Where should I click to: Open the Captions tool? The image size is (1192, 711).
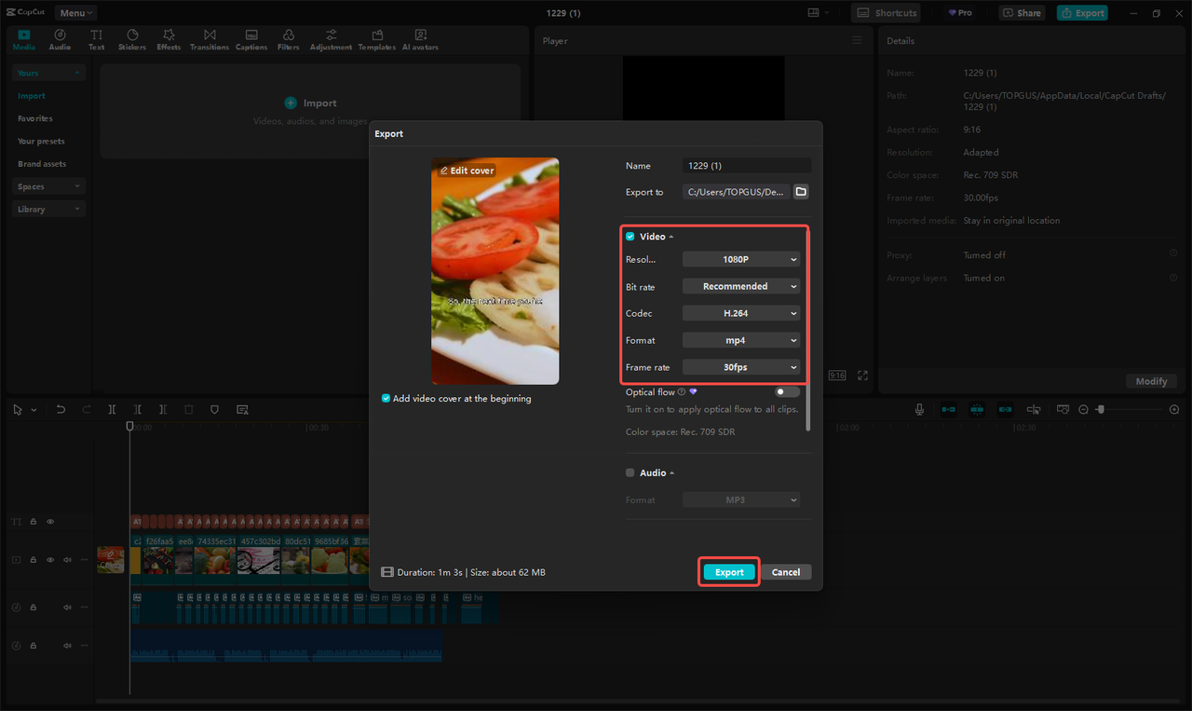(x=251, y=38)
